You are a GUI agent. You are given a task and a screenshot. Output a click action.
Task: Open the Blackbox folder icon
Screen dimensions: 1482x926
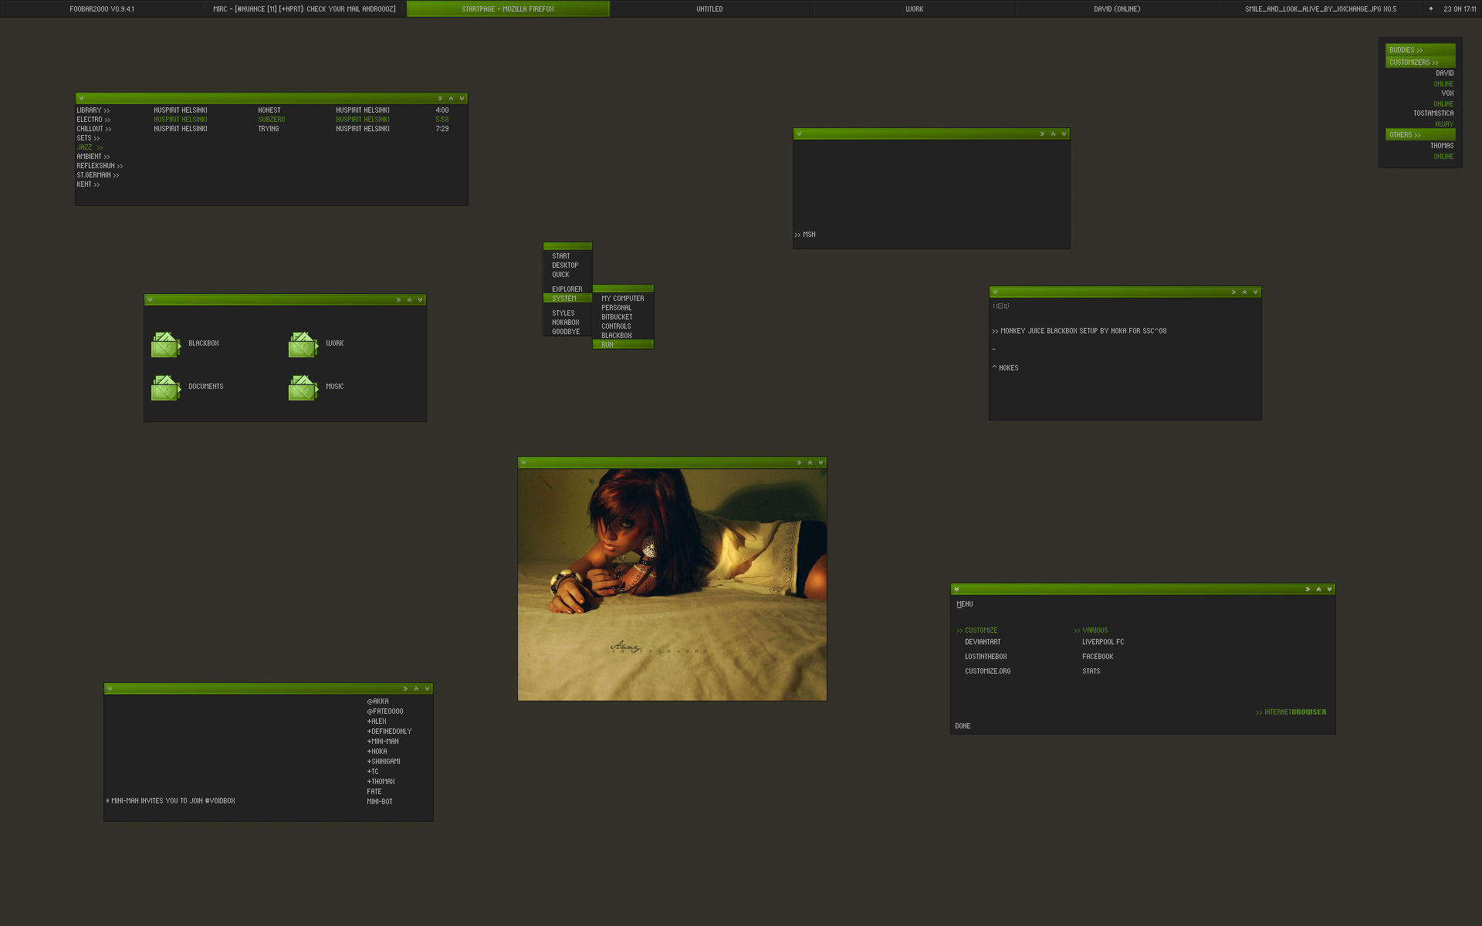pos(165,344)
